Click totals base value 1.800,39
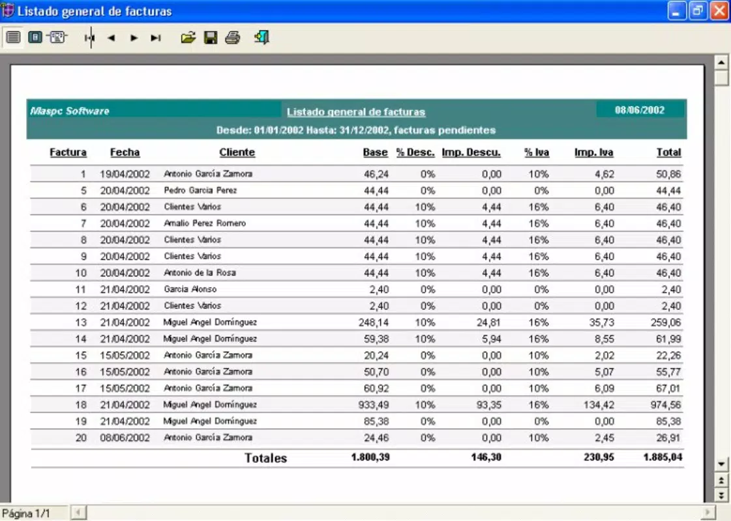The height and width of the screenshot is (521, 731). 370,457
